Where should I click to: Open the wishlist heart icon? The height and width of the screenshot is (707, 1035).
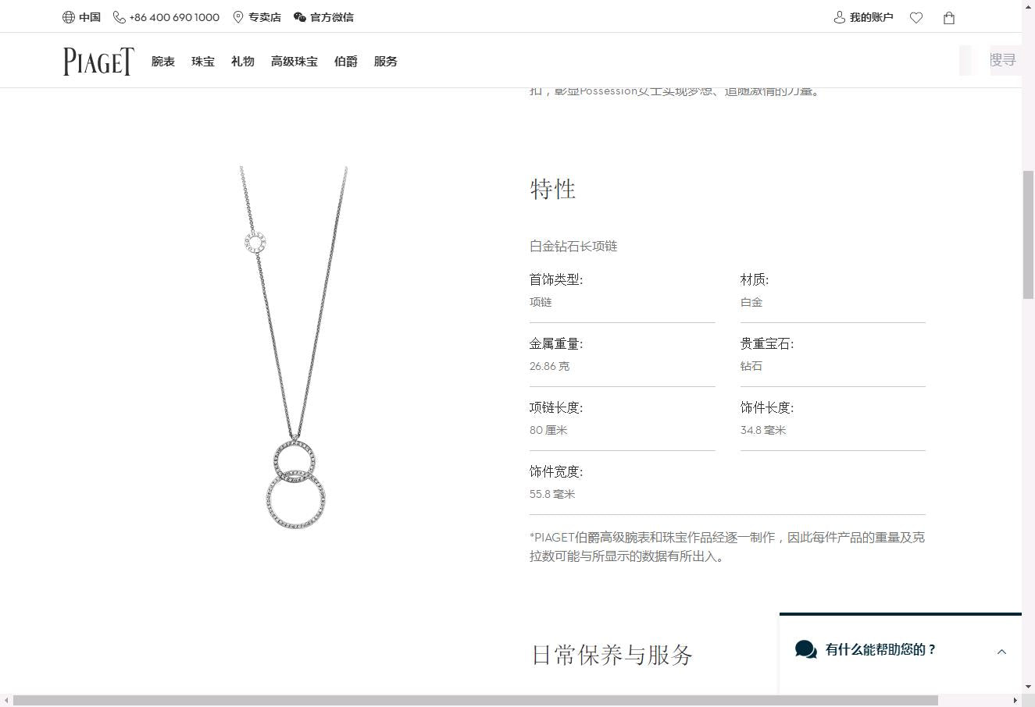pyautogui.click(x=916, y=18)
